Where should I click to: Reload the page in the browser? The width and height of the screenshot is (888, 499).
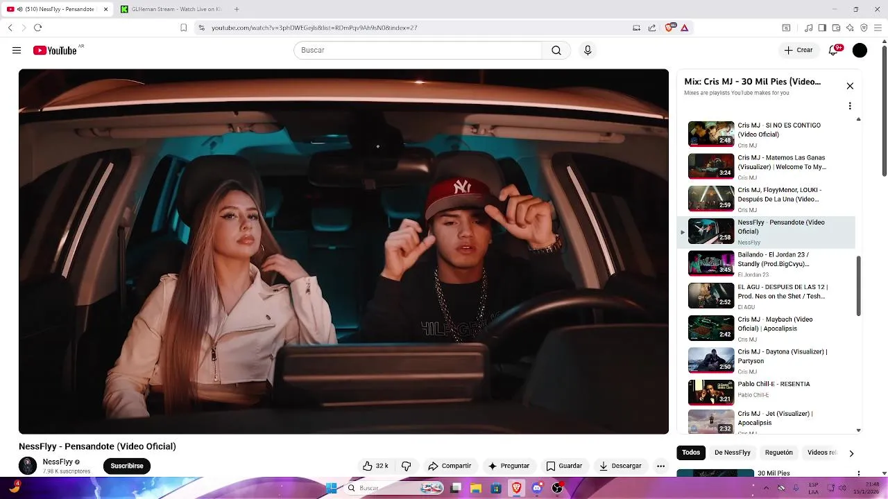(37, 28)
